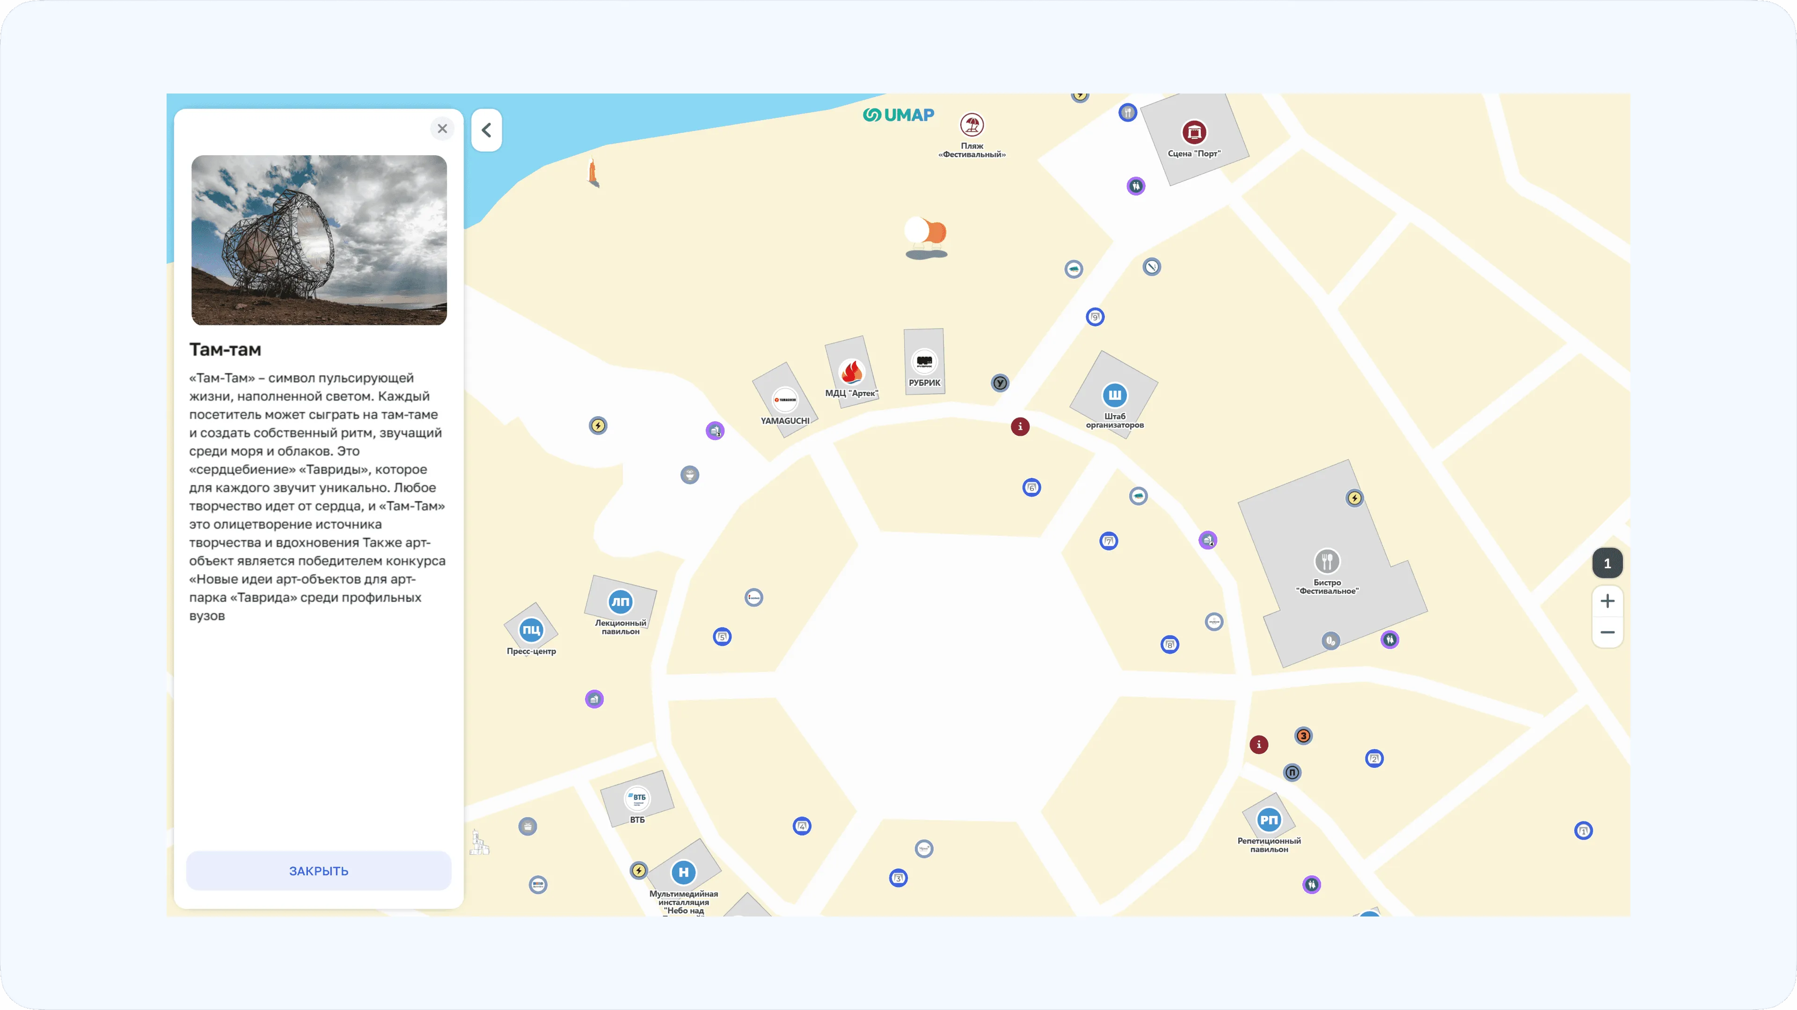Click the gray П parking marker
The image size is (1797, 1010).
pyautogui.click(x=1292, y=772)
